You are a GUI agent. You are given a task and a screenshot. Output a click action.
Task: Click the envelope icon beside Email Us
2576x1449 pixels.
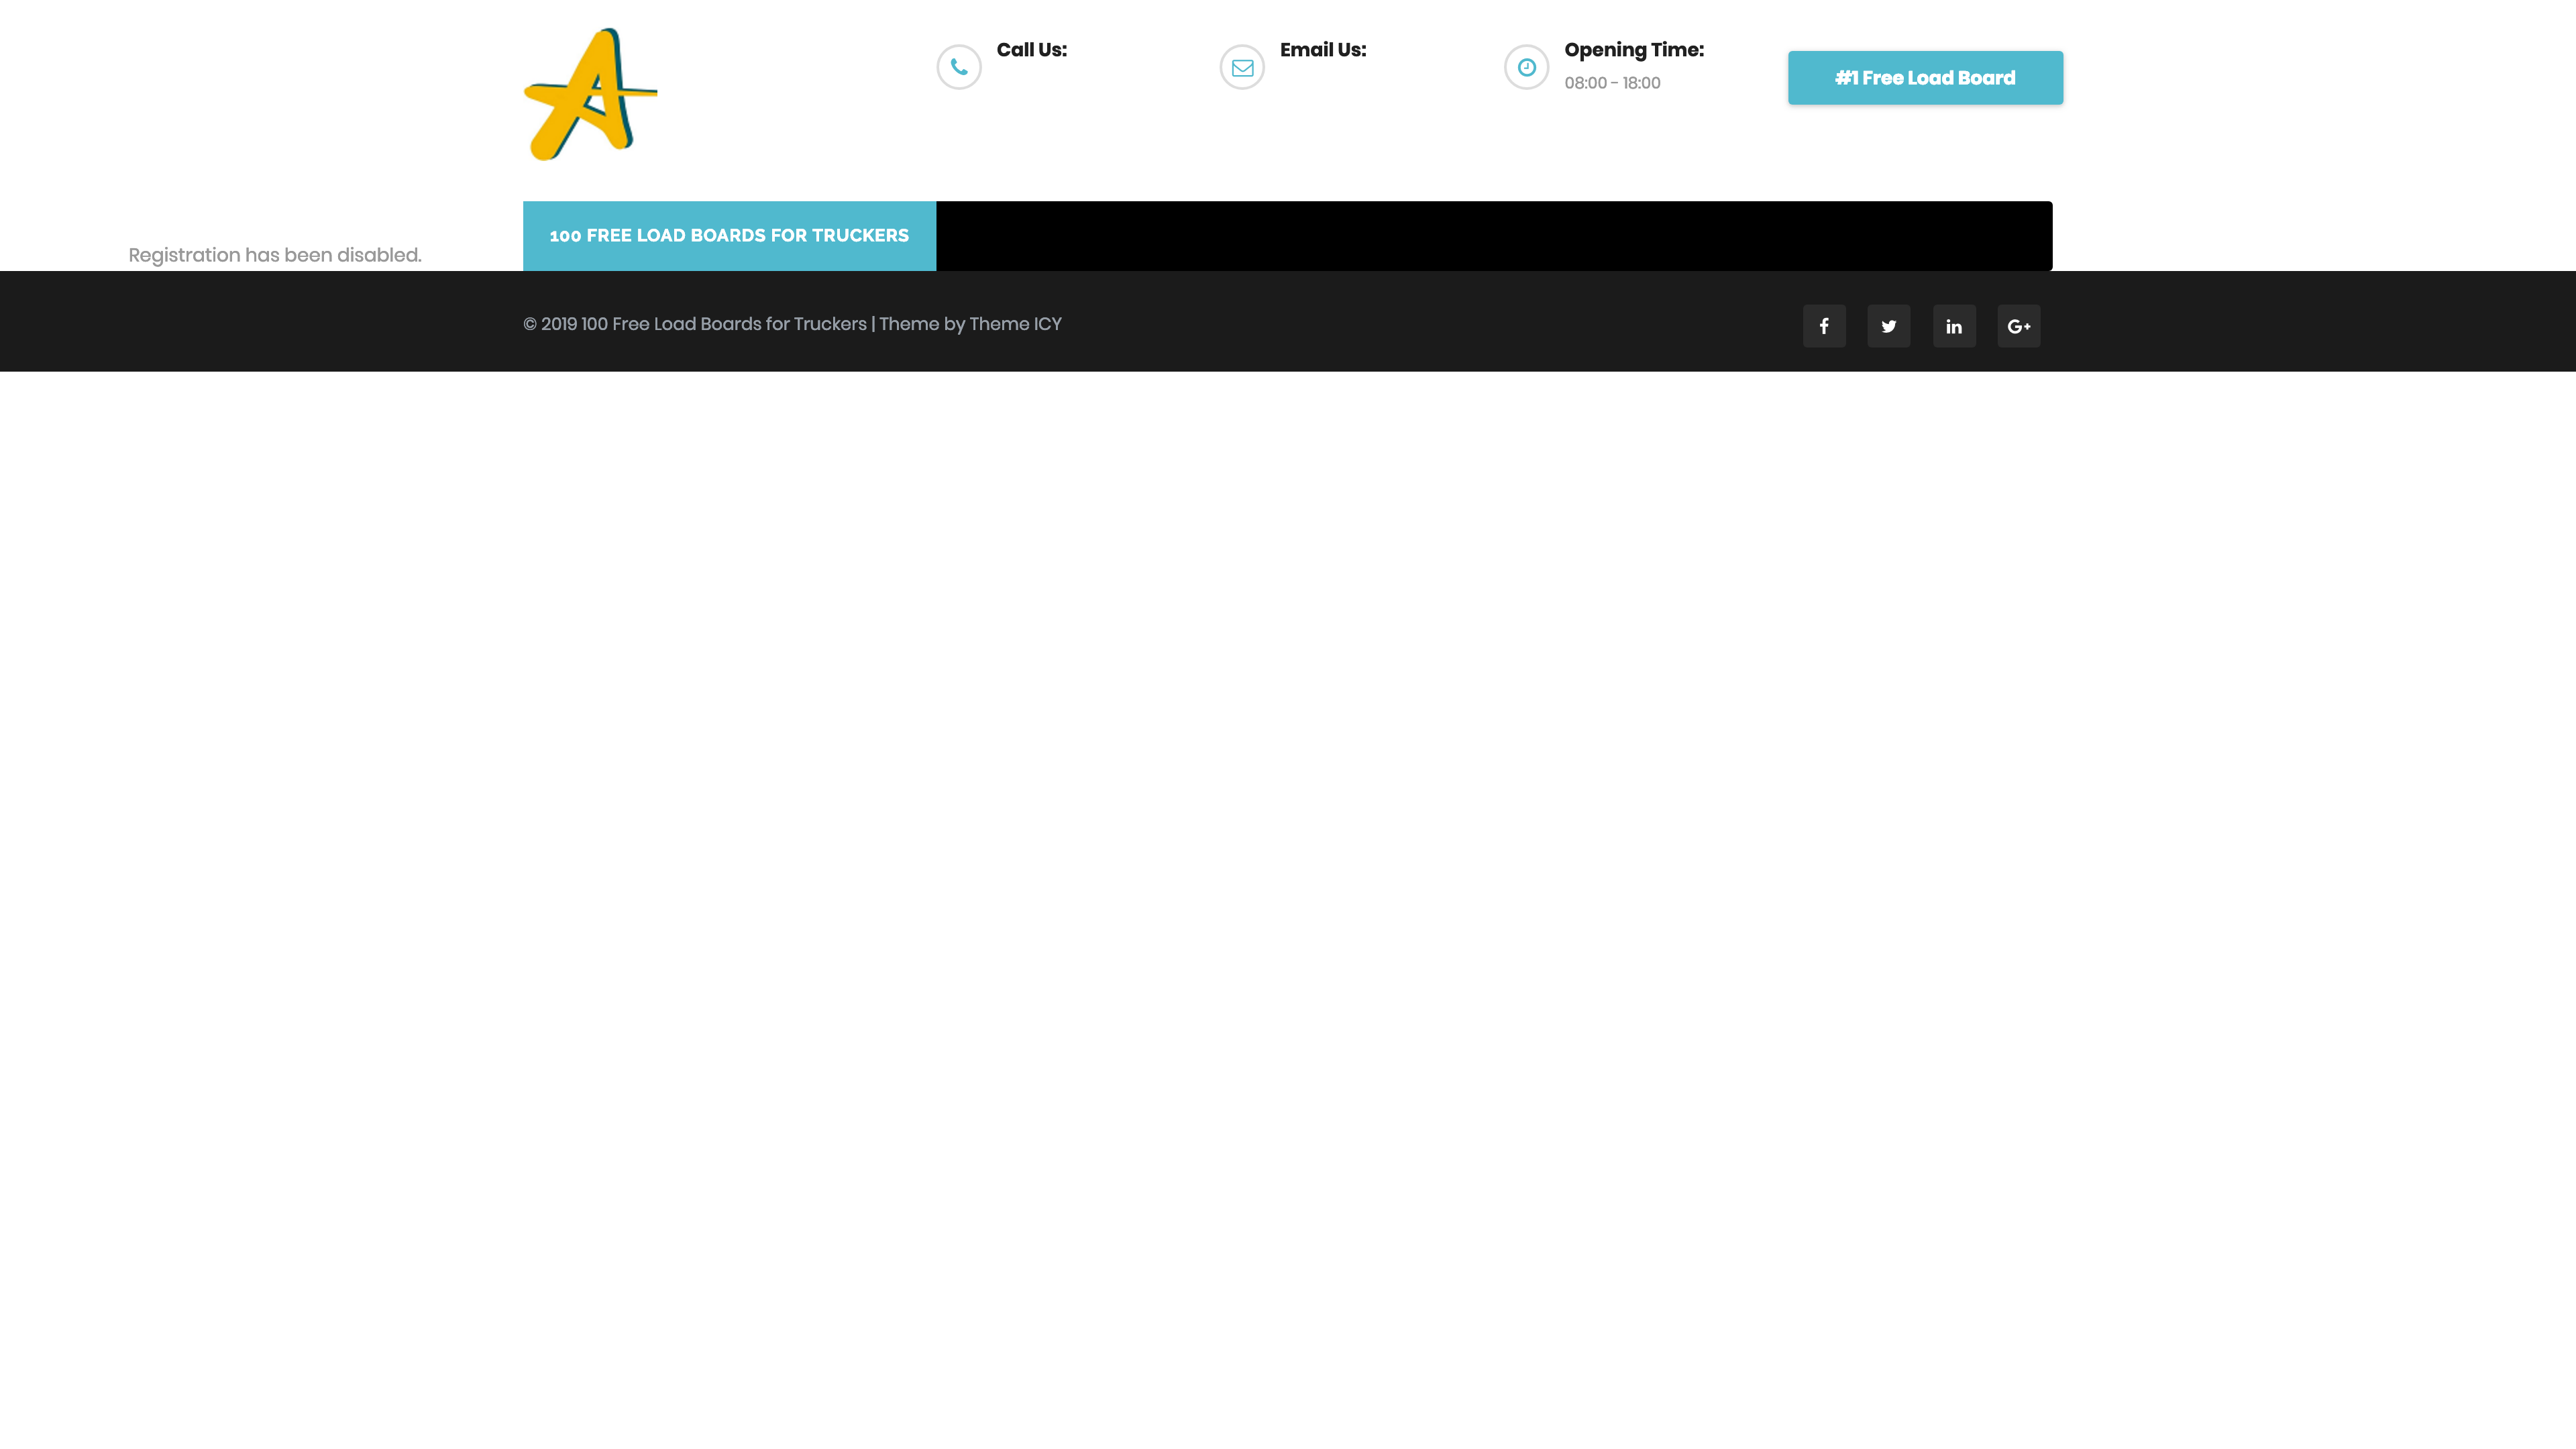tap(1242, 67)
